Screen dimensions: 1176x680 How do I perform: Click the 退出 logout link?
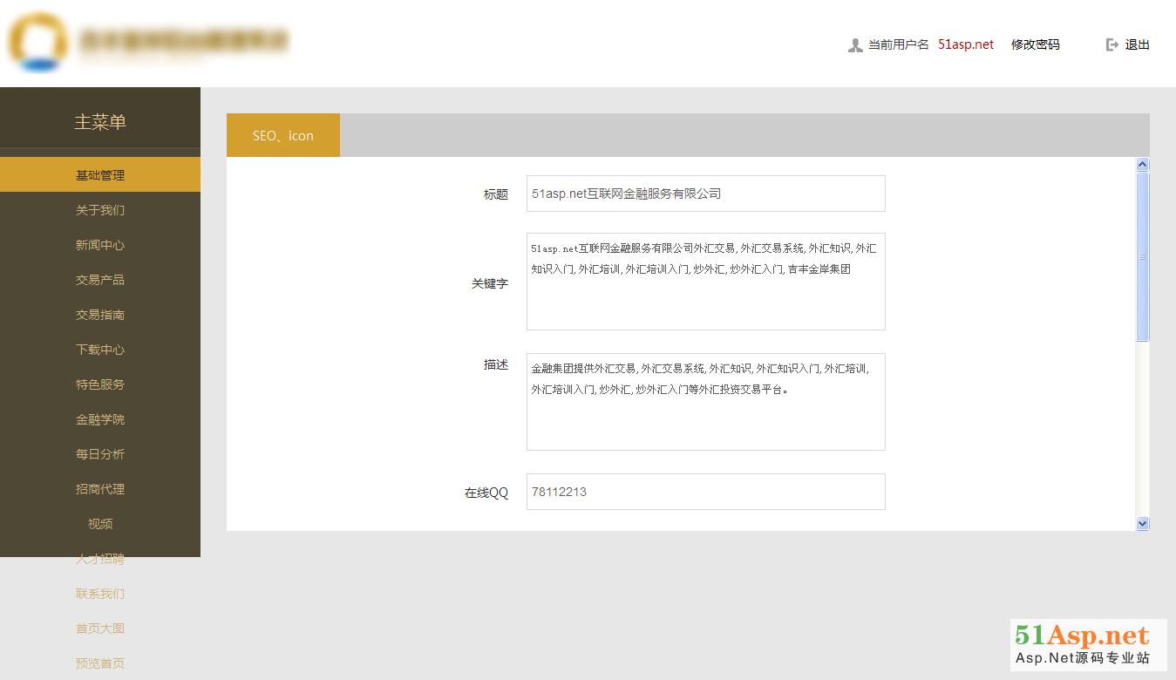1137,44
